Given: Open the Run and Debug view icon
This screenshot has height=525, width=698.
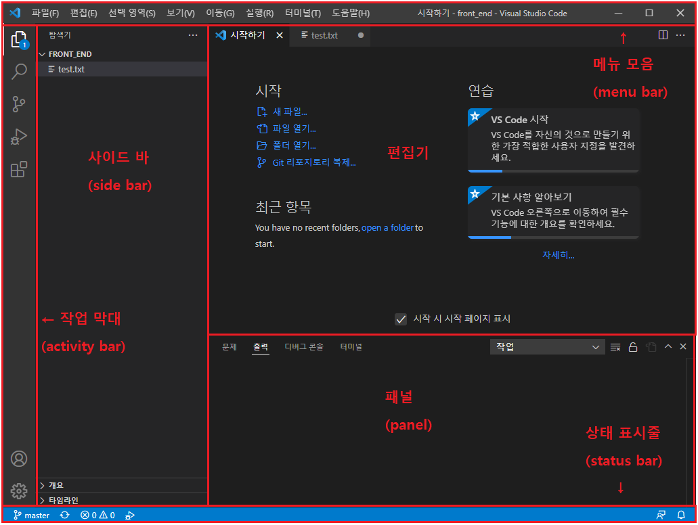Looking at the screenshot, I should [19, 137].
